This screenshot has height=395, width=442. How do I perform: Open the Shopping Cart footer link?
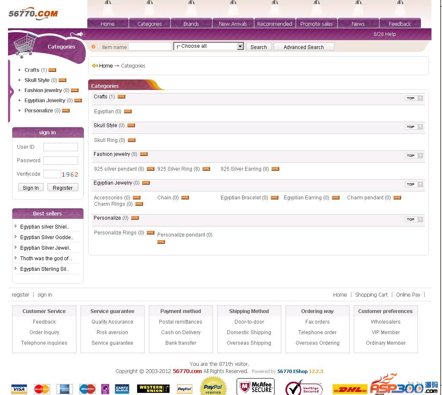[371, 295]
